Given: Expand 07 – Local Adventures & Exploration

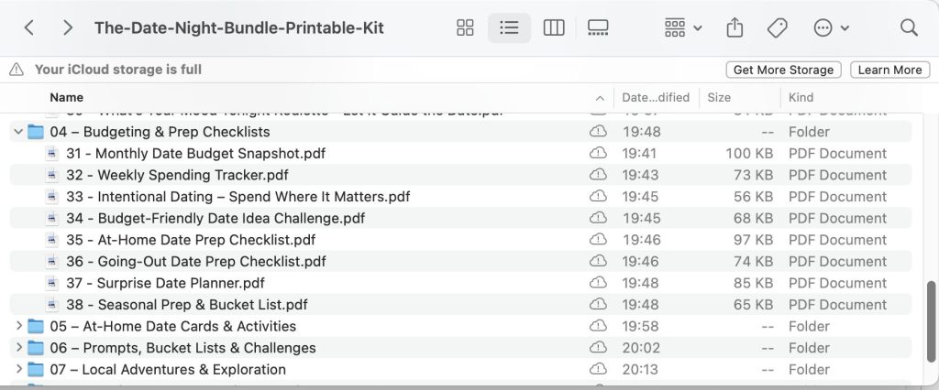Looking at the screenshot, I should 18,369.
